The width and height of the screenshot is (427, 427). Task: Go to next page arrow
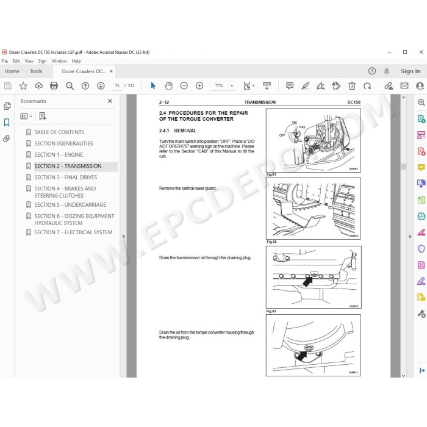pos(101,86)
